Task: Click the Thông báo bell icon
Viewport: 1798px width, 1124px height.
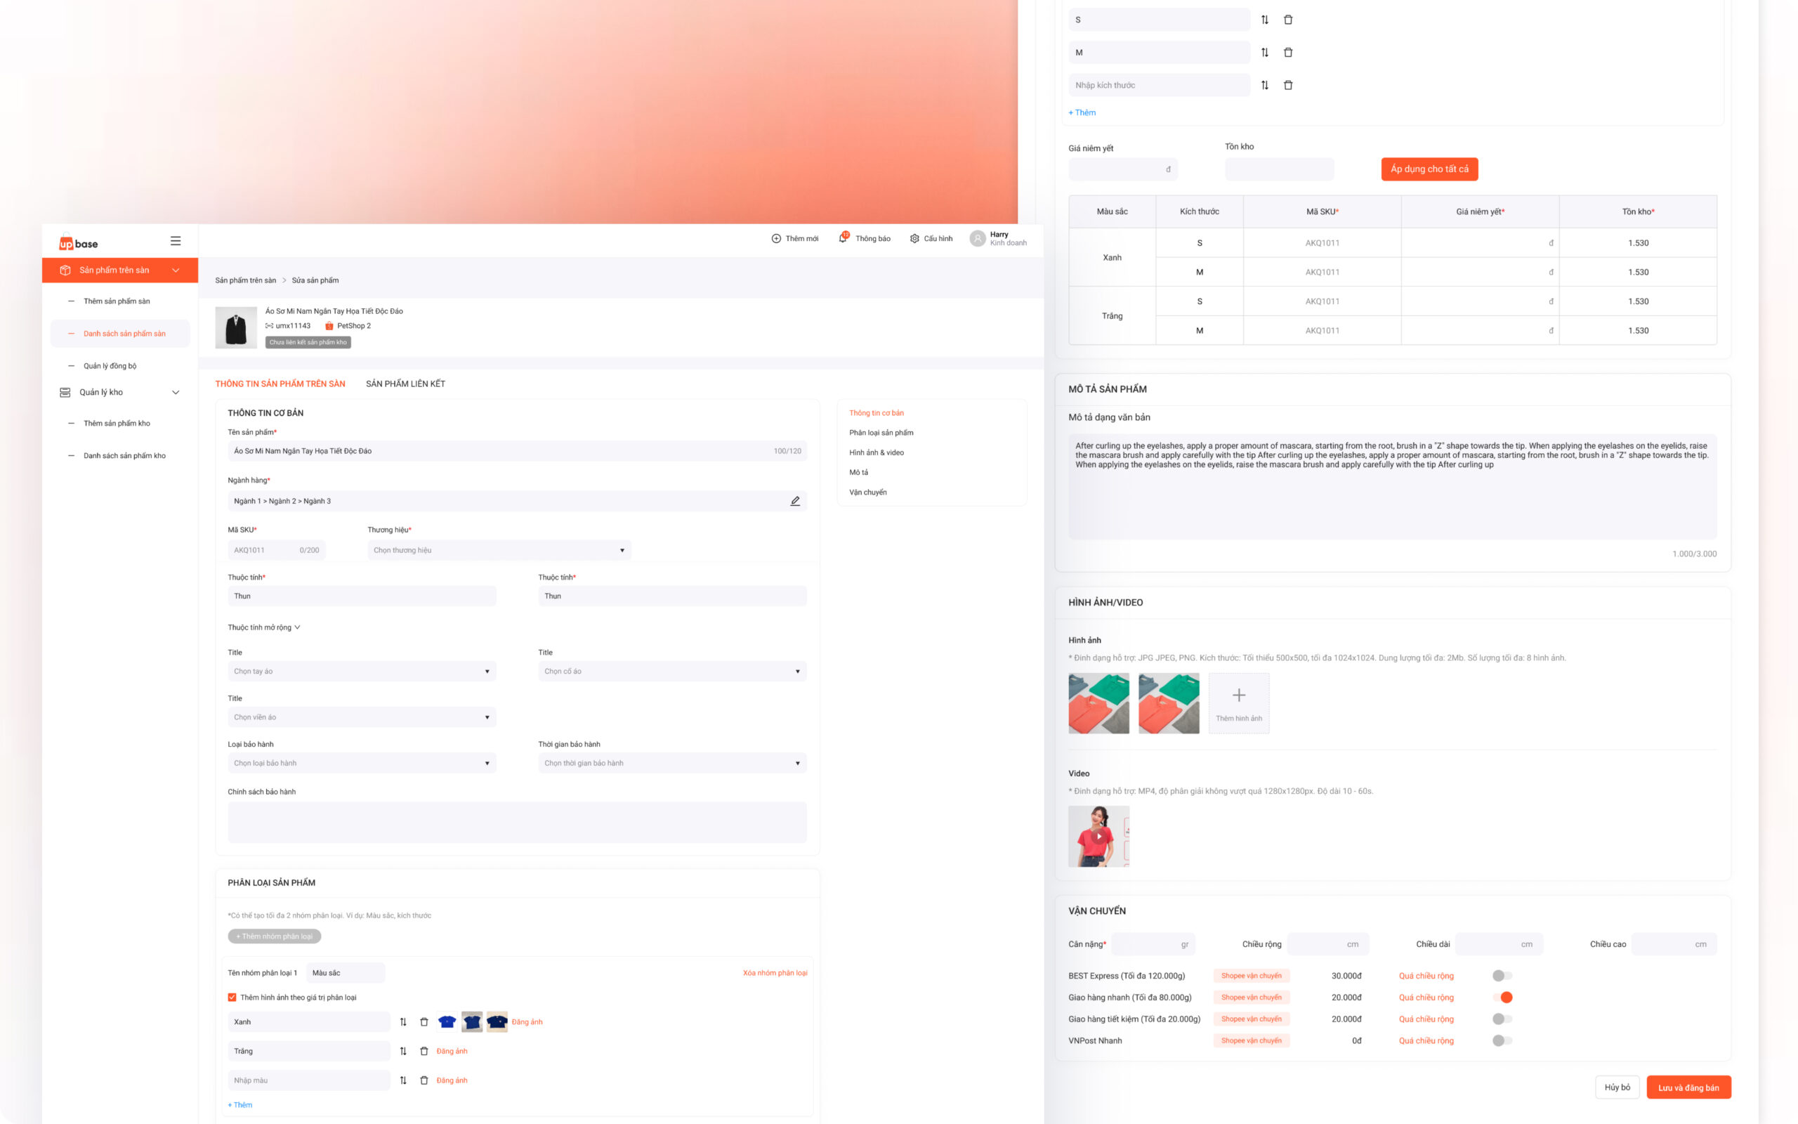Action: [843, 238]
